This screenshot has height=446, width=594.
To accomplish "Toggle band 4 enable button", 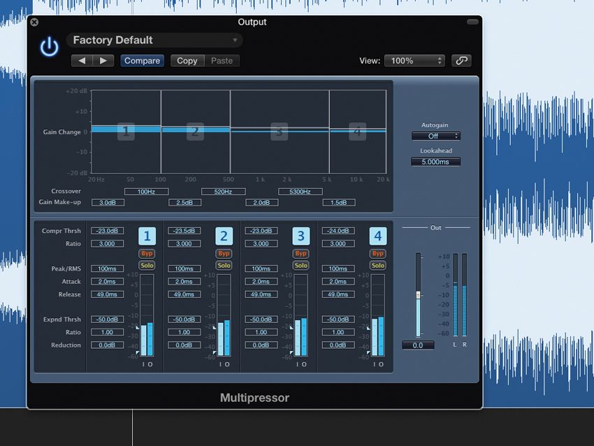I will (x=377, y=236).
